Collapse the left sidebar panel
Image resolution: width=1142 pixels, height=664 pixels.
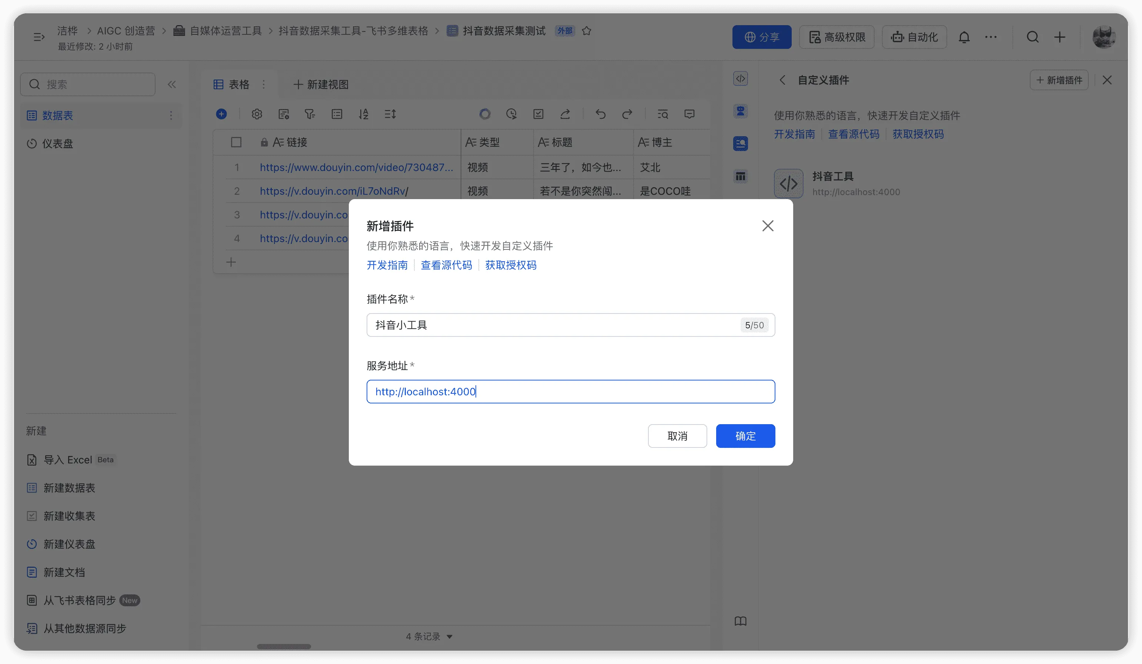(x=172, y=84)
